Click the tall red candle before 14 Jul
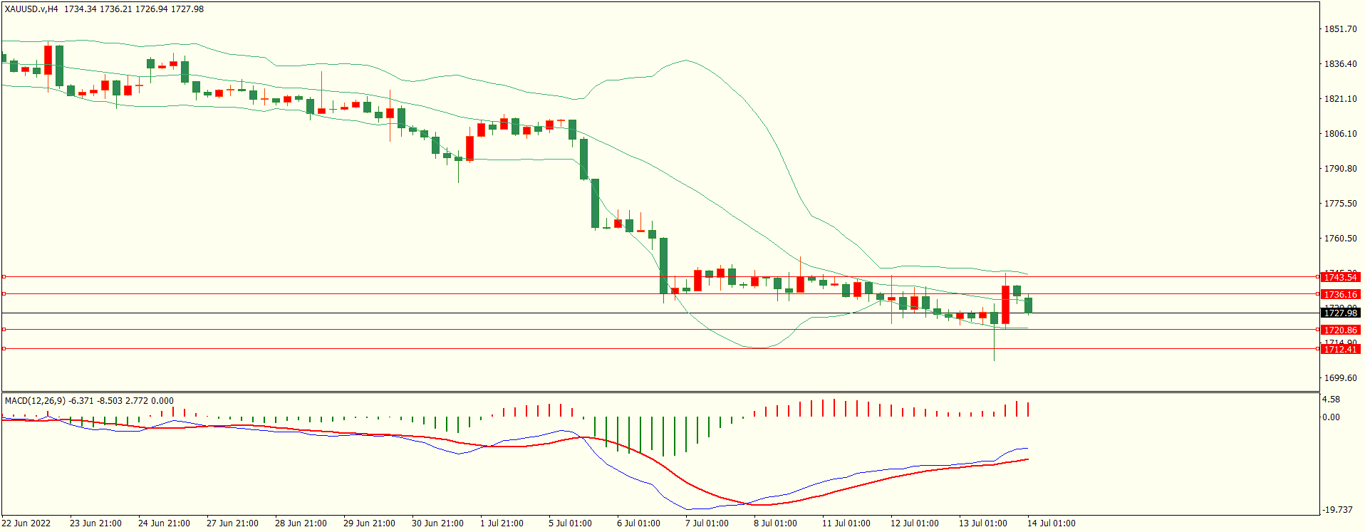 tap(1005, 305)
